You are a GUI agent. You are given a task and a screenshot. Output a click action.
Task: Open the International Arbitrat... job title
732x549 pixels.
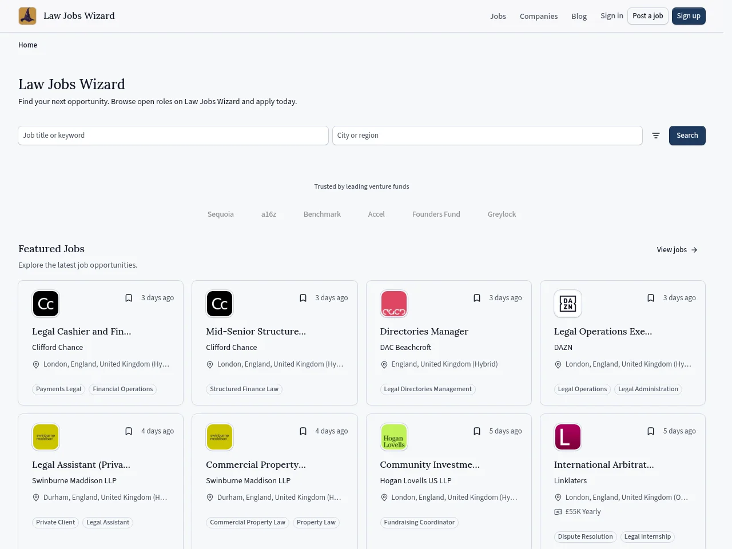604,465
